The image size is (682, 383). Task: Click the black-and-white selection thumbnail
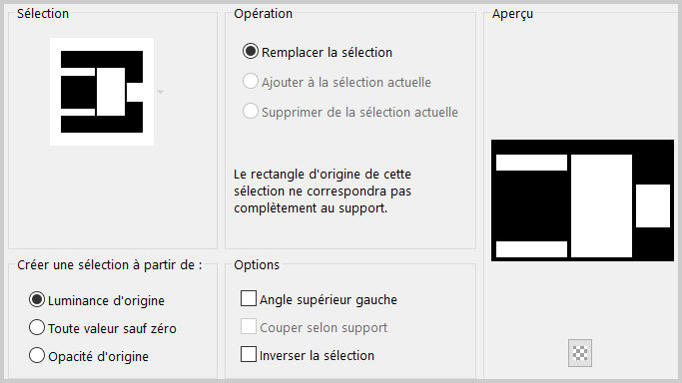(102, 92)
